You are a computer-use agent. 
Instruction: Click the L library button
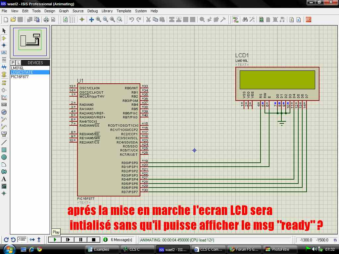click(19, 63)
